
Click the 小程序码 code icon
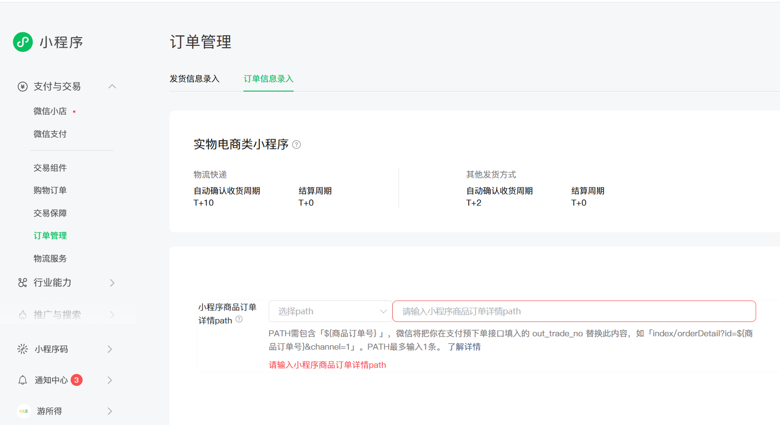[x=22, y=349]
